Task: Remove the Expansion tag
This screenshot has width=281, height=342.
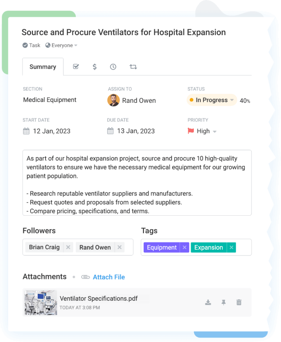Action: (x=231, y=247)
